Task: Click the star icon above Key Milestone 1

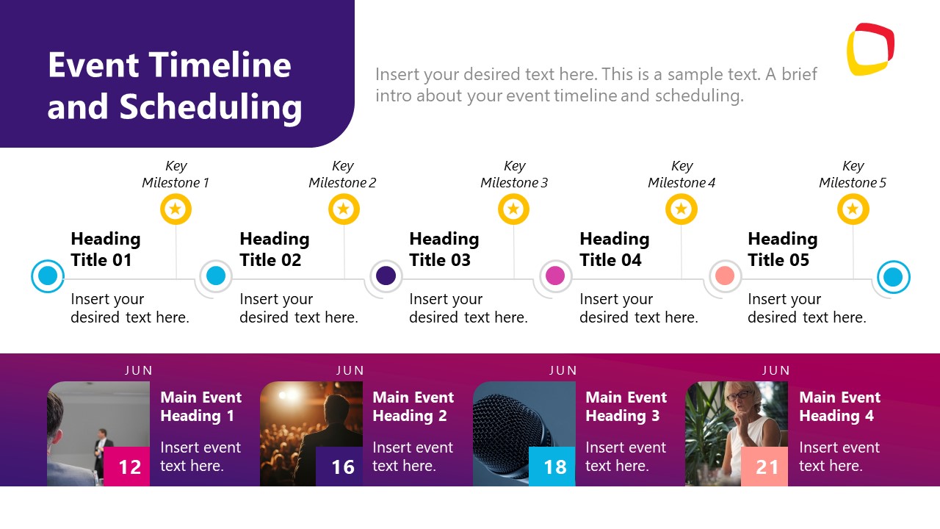Action: tap(176, 209)
